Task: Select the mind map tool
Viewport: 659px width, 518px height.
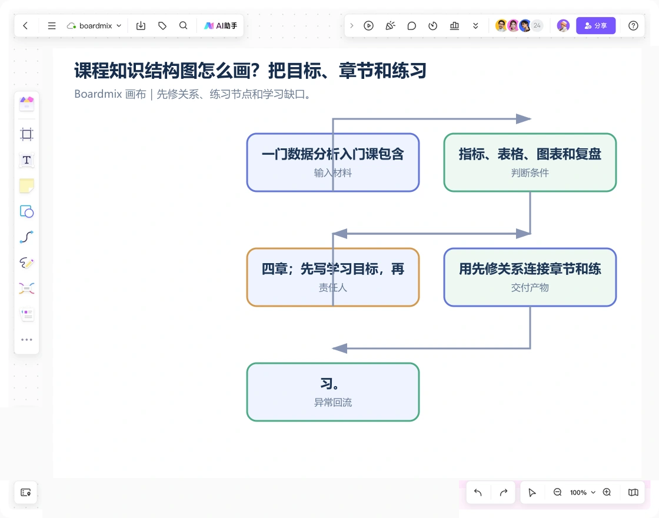Action: [x=26, y=288]
